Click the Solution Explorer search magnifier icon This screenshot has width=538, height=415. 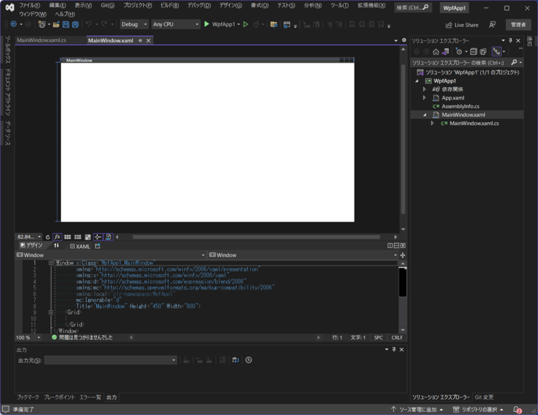coord(514,62)
